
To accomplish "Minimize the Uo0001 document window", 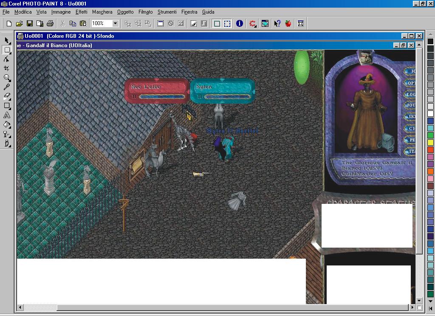I will [405, 36].
